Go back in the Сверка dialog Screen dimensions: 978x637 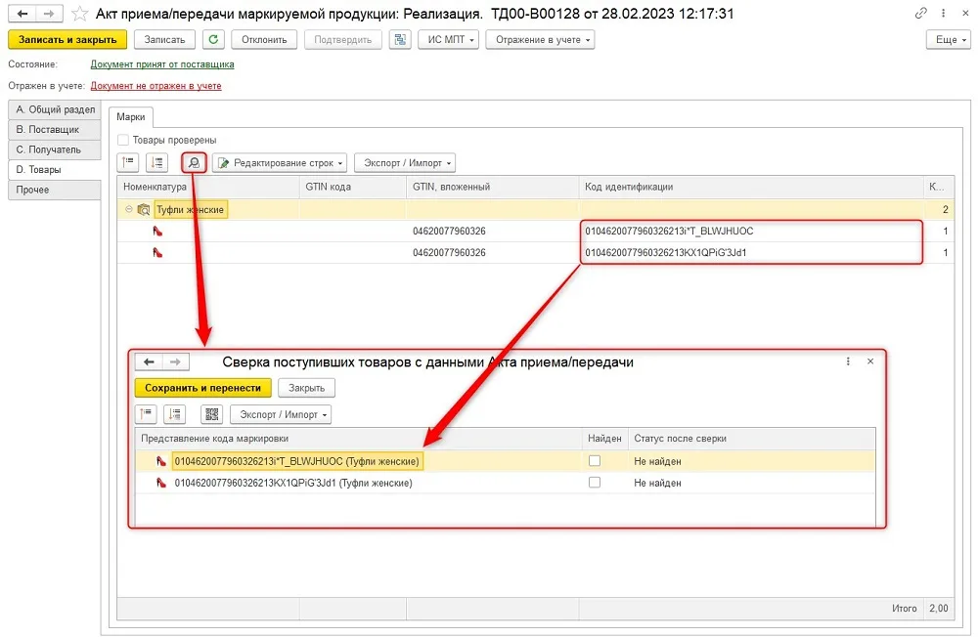149,361
